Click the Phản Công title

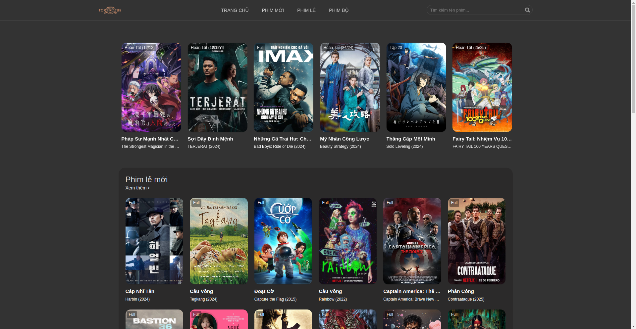pos(461,291)
